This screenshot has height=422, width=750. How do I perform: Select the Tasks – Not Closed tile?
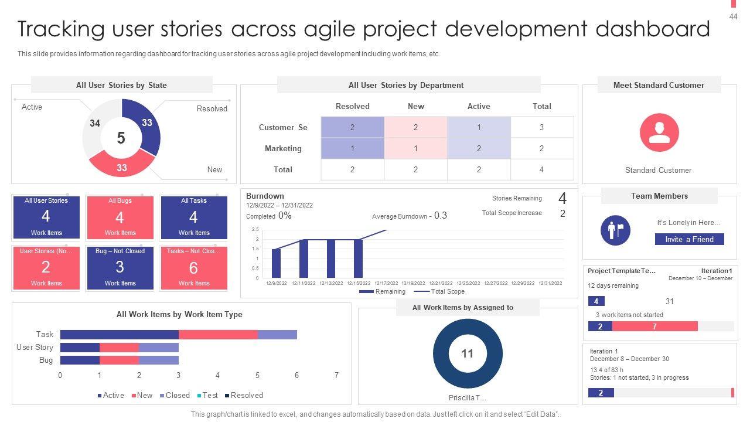[x=194, y=267]
